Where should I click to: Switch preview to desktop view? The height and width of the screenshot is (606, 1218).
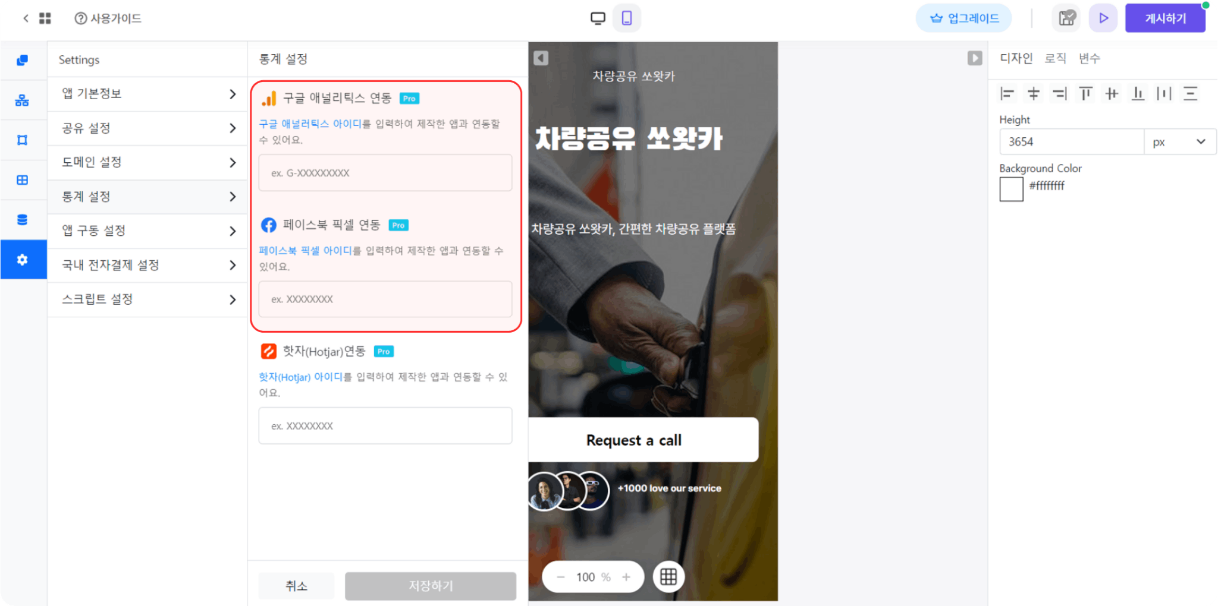[x=597, y=18]
